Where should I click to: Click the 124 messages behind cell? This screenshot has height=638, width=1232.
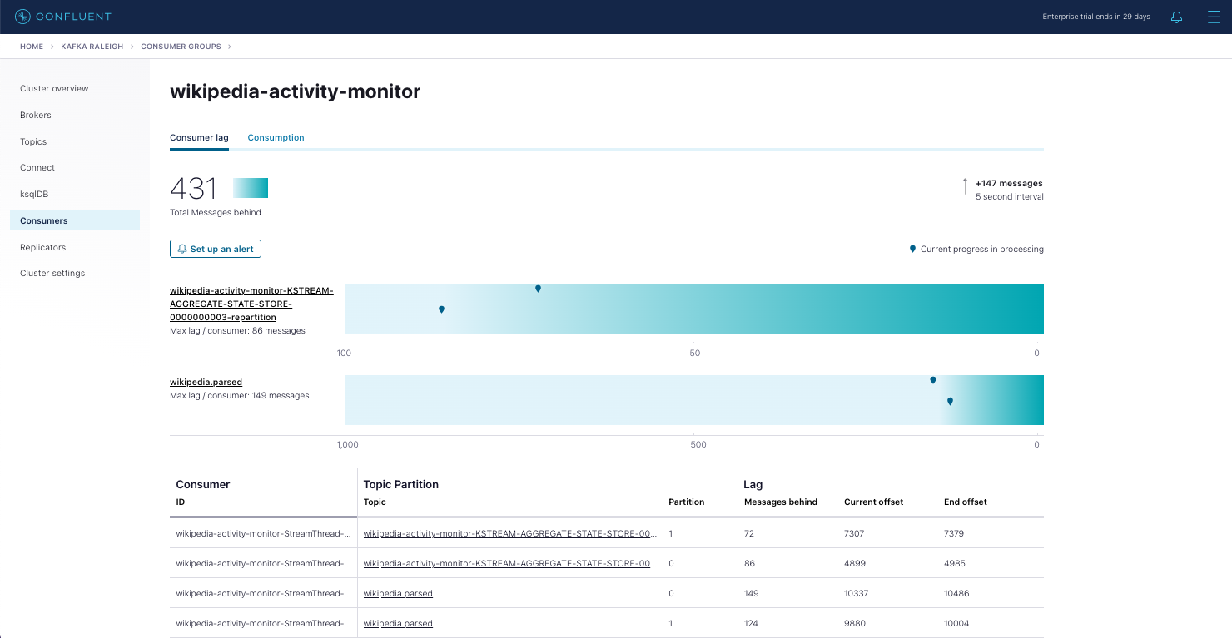(752, 623)
